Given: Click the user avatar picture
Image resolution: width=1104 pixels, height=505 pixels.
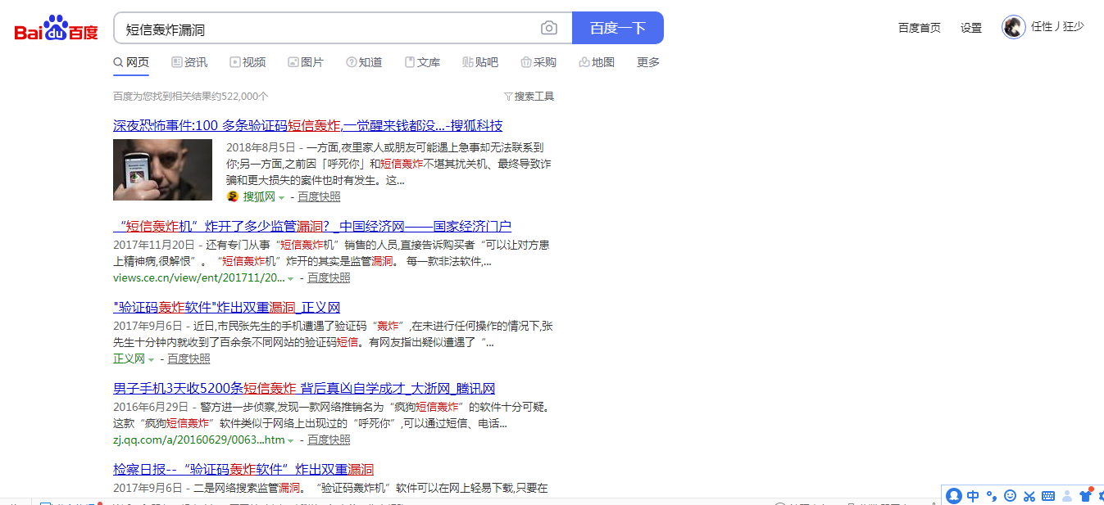Looking at the screenshot, I should tap(1014, 27).
